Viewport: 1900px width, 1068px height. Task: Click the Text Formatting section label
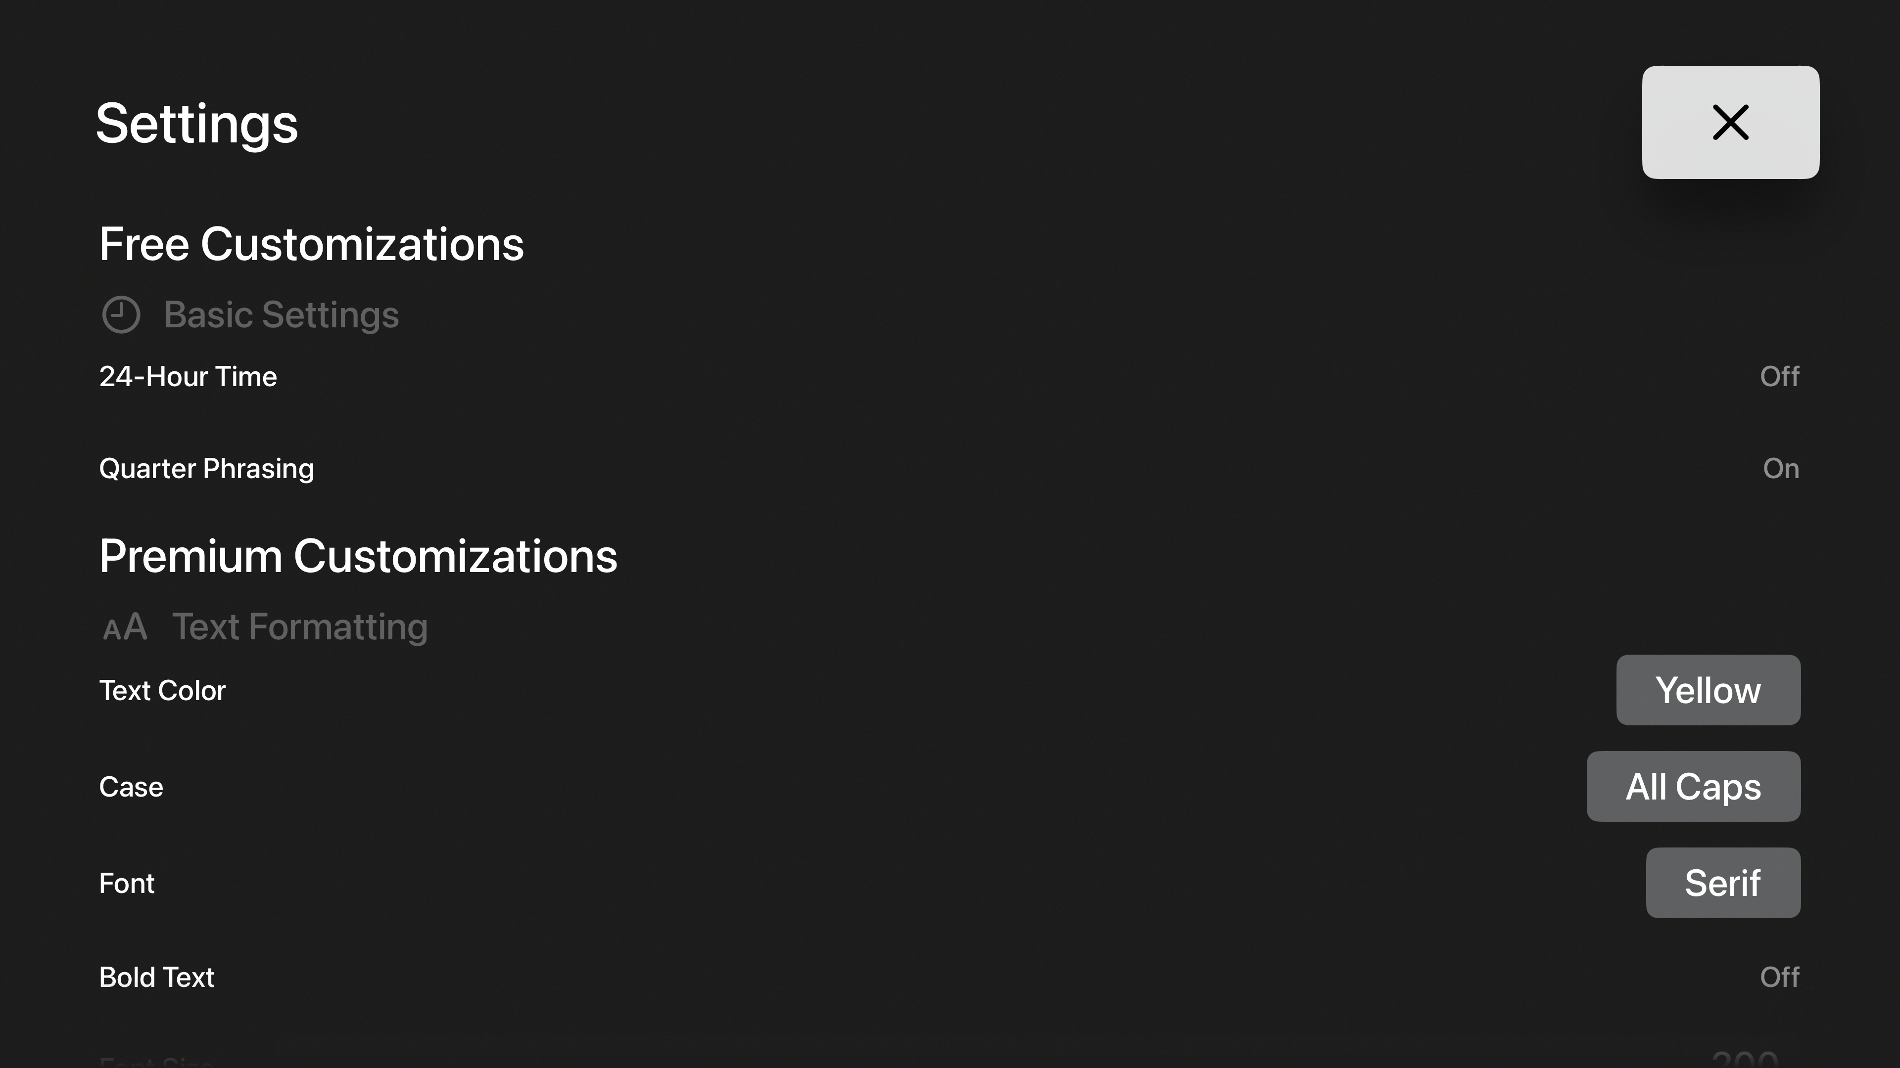point(299,627)
